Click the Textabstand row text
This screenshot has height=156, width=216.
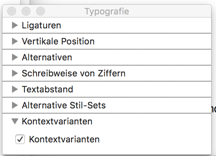[47, 89]
